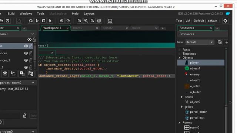Click the create asset layer icon
This screenshot has height=133, width=237.
[x=22, y=74]
